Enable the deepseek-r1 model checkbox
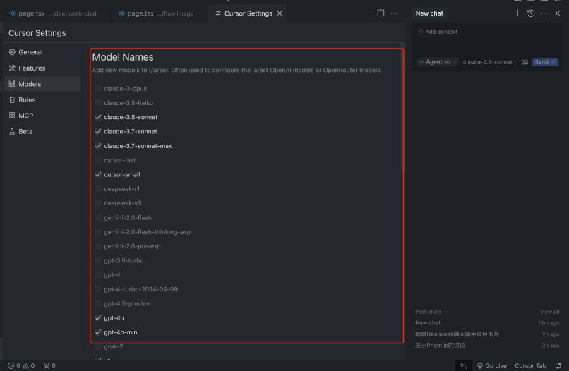Image resolution: width=569 pixels, height=371 pixels. click(98, 189)
